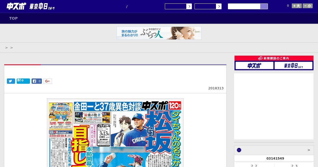Open 中スポ subscription link under 新聞購読のご案内
This screenshot has height=167, width=318.
pos(254,65)
